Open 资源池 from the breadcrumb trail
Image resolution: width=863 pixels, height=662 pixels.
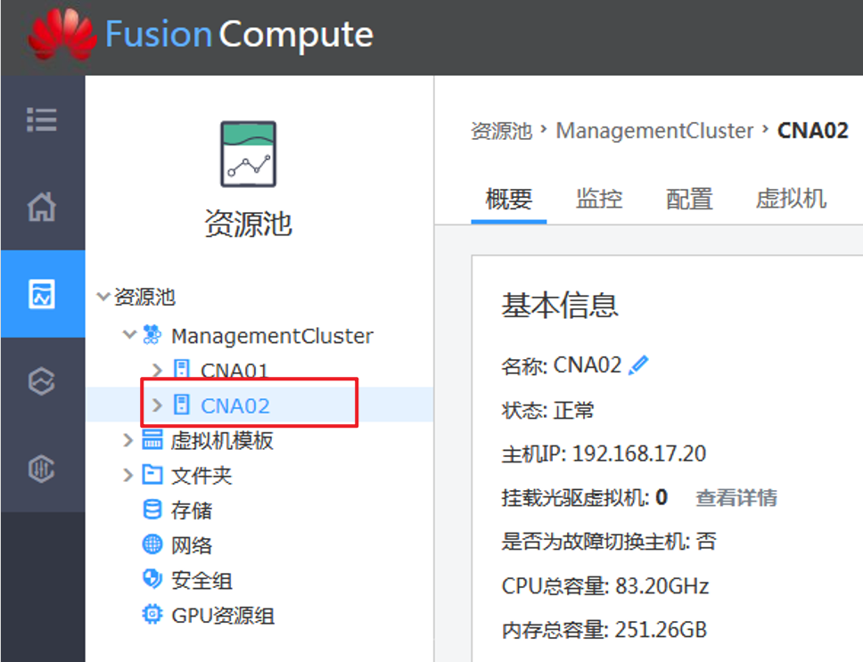pyautogui.click(x=500, y=130)
